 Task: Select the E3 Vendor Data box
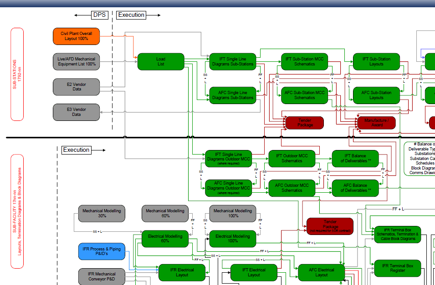point(76,112)
